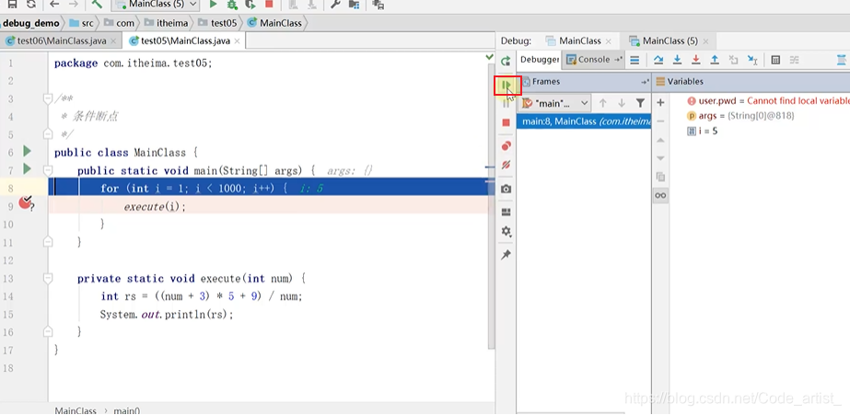Run MainClass from the gutter arrow on line 6
850x415 pixels.
[x=27, y=152]
